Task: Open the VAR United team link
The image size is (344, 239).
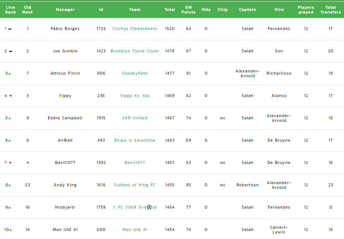Action: (135, 118)
